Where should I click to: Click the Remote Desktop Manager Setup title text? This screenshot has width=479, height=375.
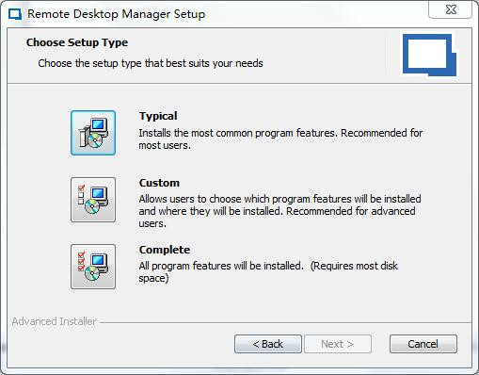point(117,14)
